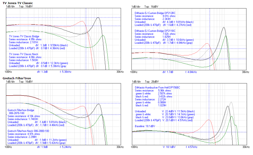Select 'Series resistance: 4.95k ohms' text
Screen dimensions: 253x155
(x=25, y=39)
